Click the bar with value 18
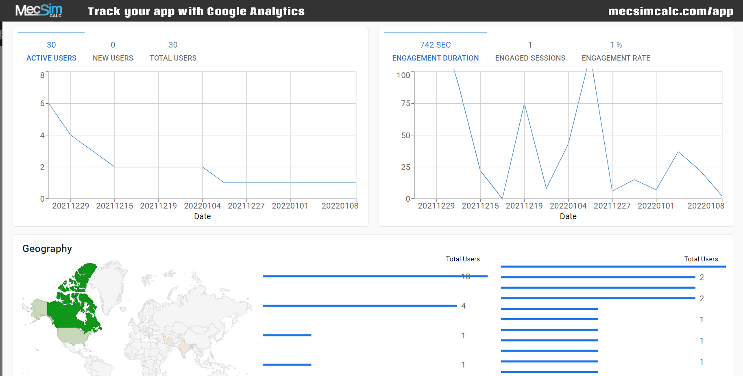Screen dimensions: 743x376 [x=375, y=276]
